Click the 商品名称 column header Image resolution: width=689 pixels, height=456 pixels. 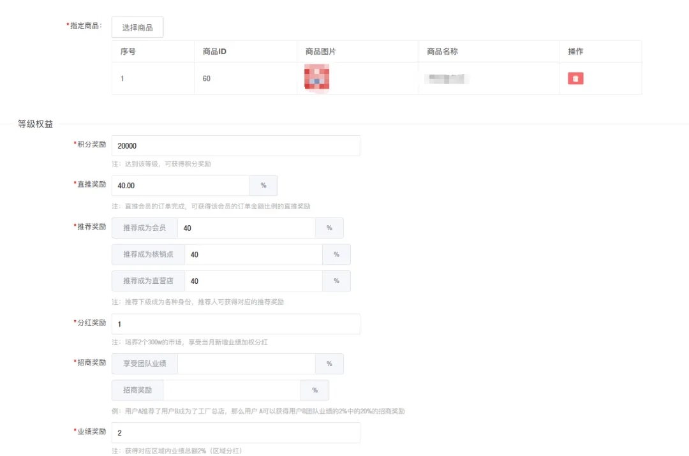coord(443,51)
